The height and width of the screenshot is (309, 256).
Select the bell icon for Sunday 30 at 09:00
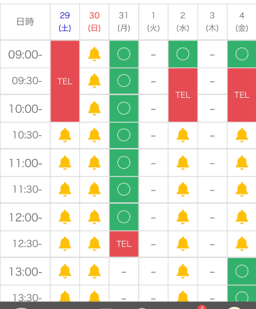tap(94, 54)
